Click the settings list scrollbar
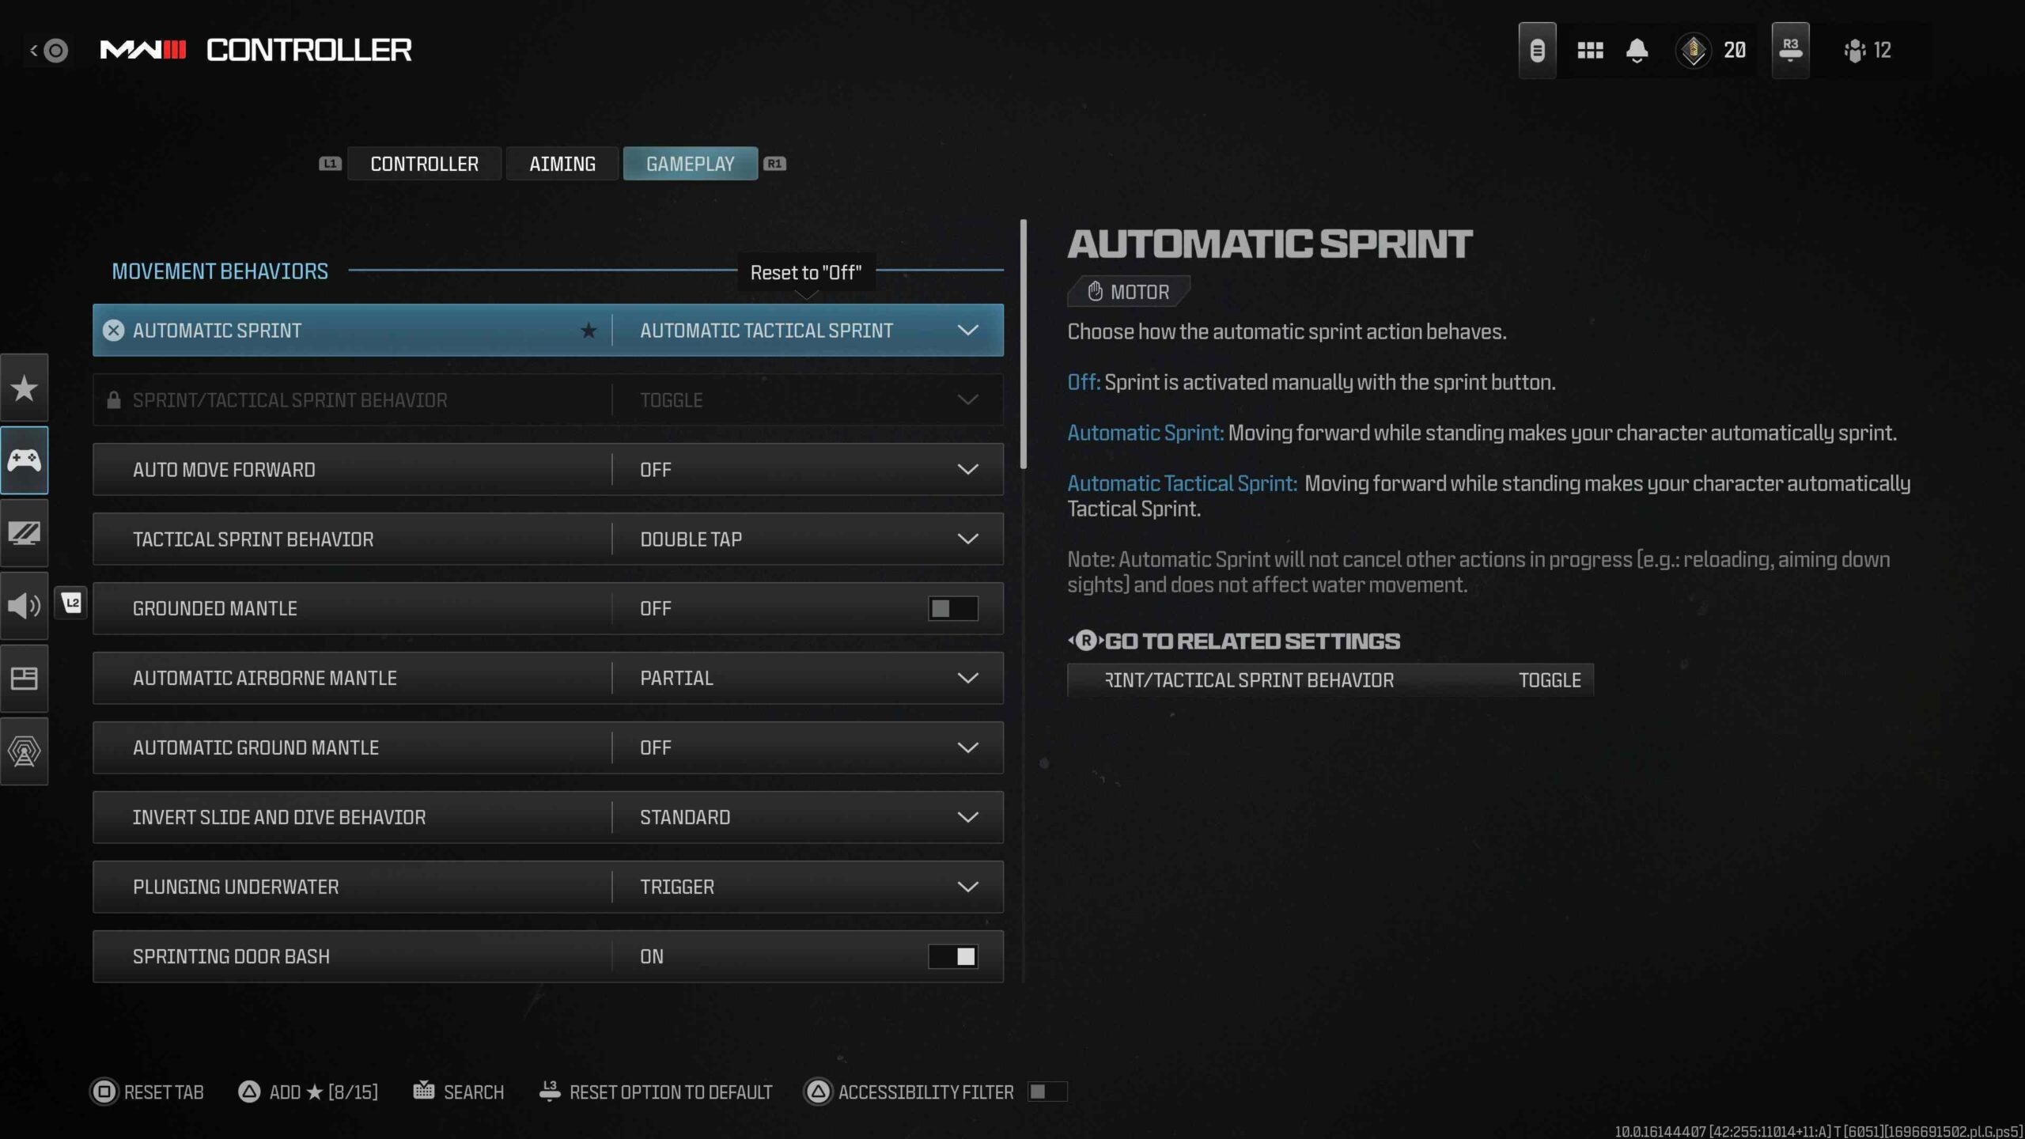 (1024, 345)
